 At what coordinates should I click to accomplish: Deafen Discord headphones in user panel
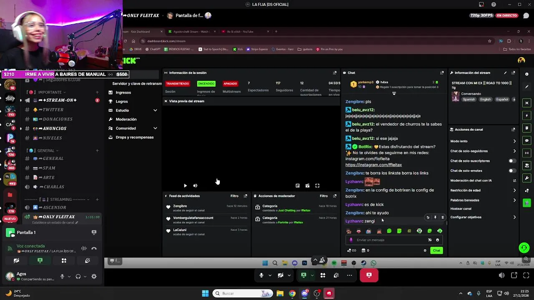(x=78, y=276)
